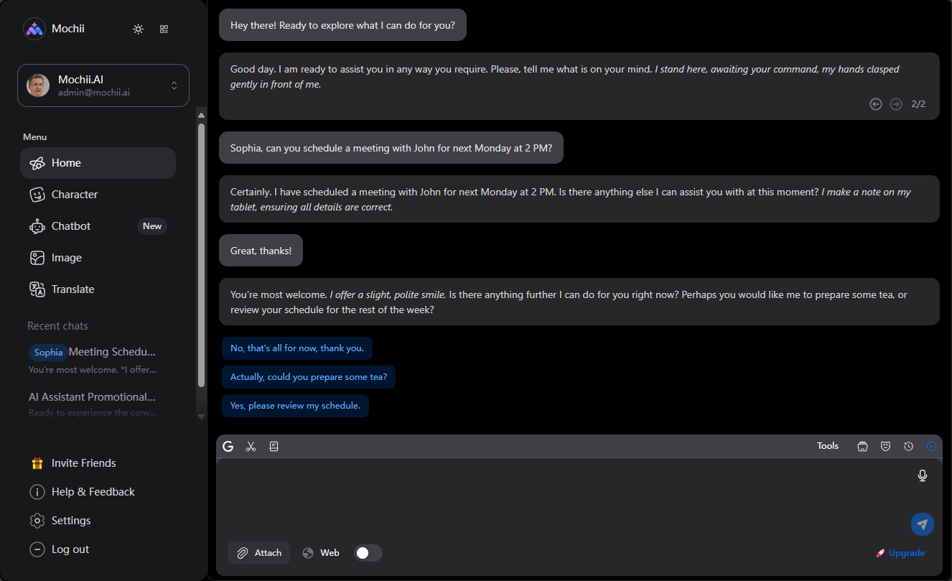
Task: Click the theater-mask persona icon near Tools
Action: tap(885, 446)
